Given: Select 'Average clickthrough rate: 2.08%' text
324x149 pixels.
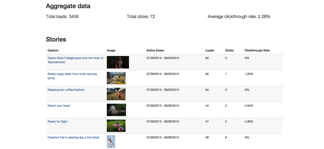Looking at the screenshot, I should coord(239,17).
